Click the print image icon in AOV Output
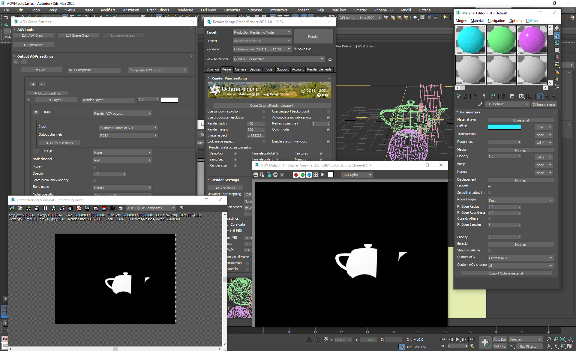 coord(275,175)
